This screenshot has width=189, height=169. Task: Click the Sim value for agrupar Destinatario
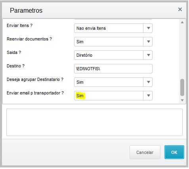80,82
